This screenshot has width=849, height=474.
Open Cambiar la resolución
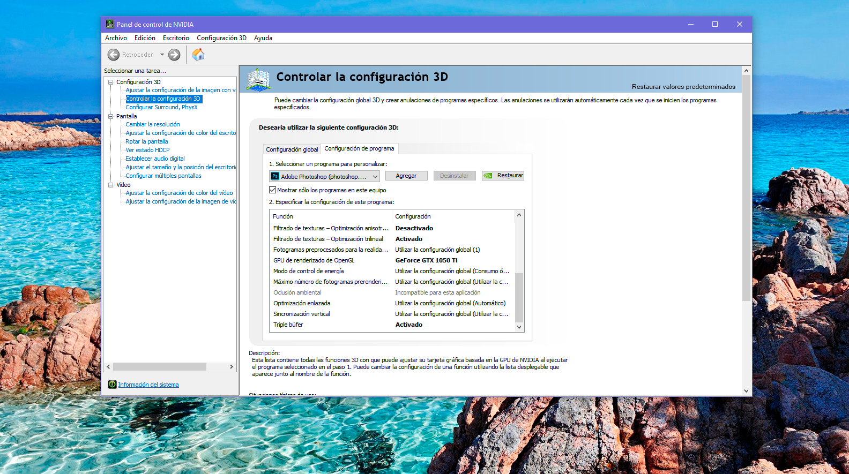click(153, 124)
